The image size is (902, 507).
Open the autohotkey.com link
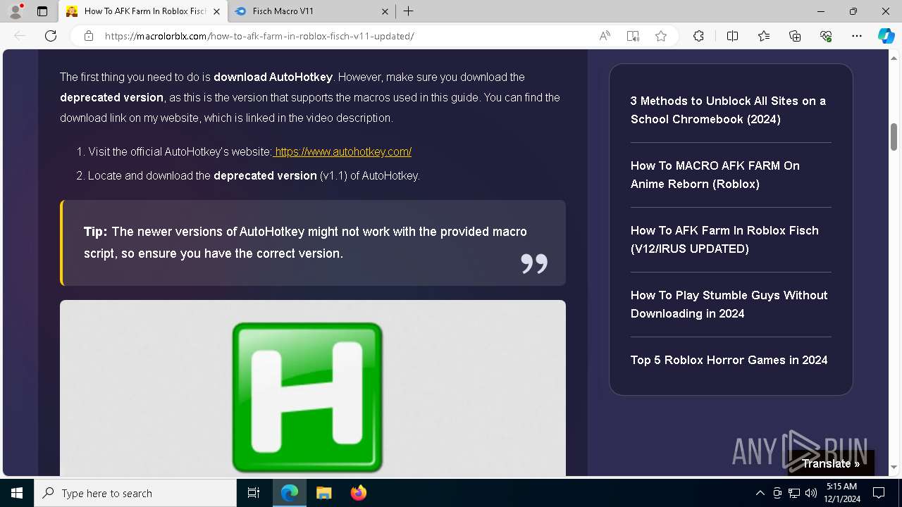pyautogui.click(x=342, y=151)
